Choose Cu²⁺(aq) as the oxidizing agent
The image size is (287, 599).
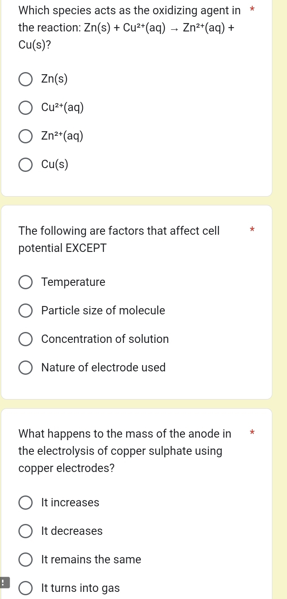(x=26, y=108)
